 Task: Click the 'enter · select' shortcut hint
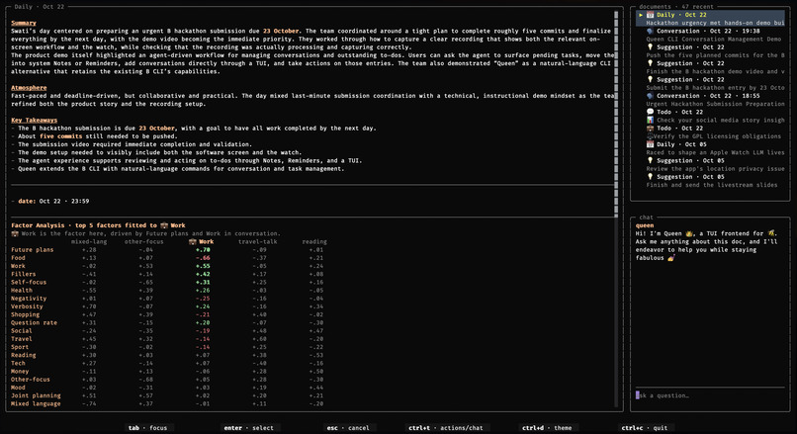point(249,428)
